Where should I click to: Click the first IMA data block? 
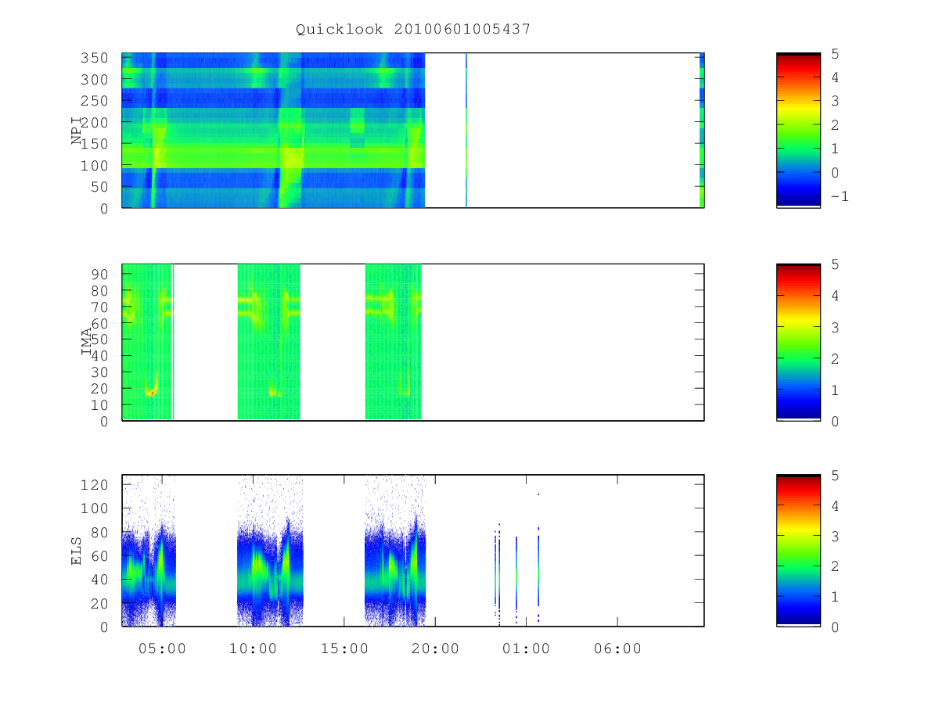tap(147, 342)
